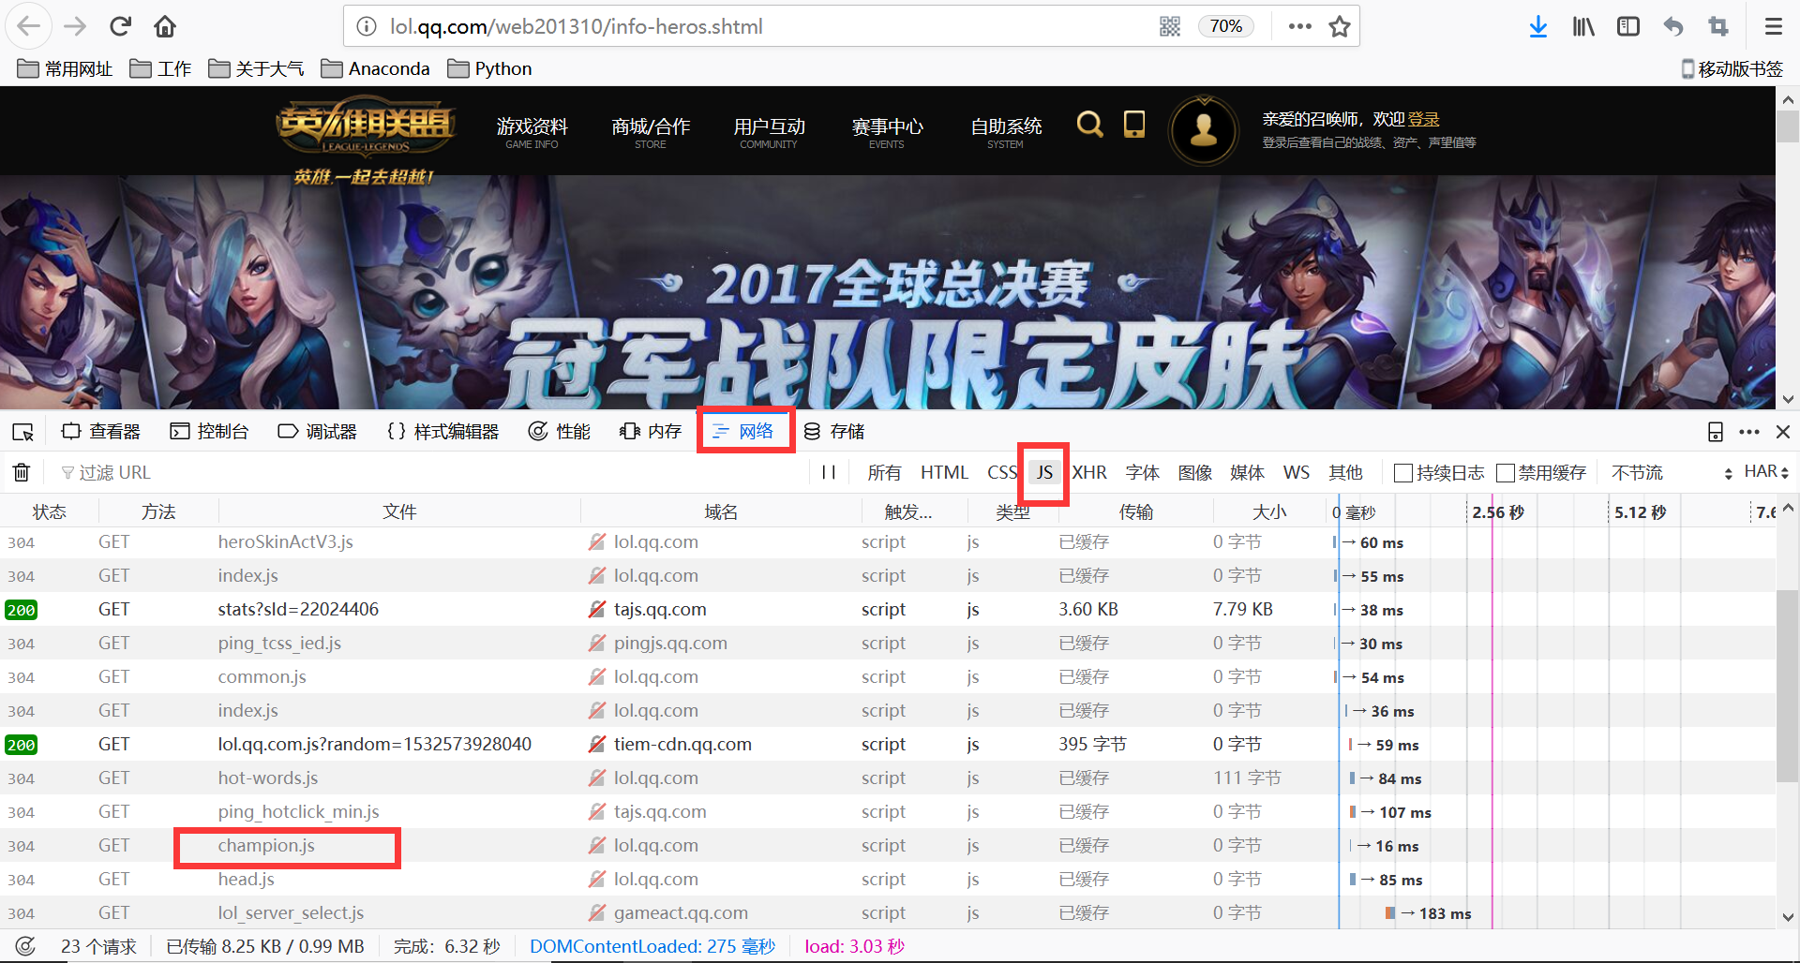Filter requests by JS type
Viewport: 1800px width, 963px height.
click(x=1044, y=472)
